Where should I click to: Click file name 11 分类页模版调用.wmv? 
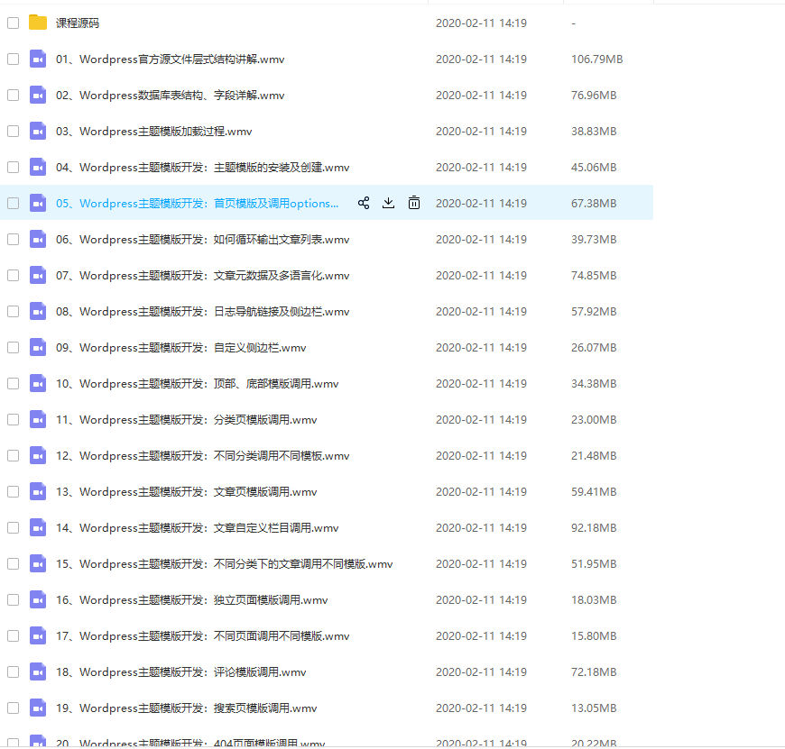tap(186, 419)
